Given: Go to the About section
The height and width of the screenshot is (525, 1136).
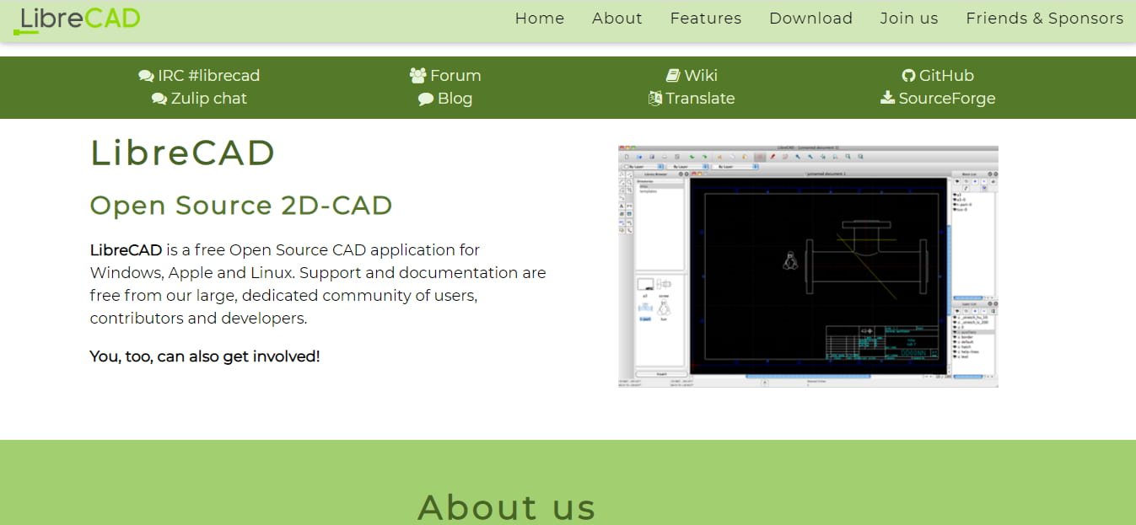Looking at the screenshot, I should [x=617, y=19].
